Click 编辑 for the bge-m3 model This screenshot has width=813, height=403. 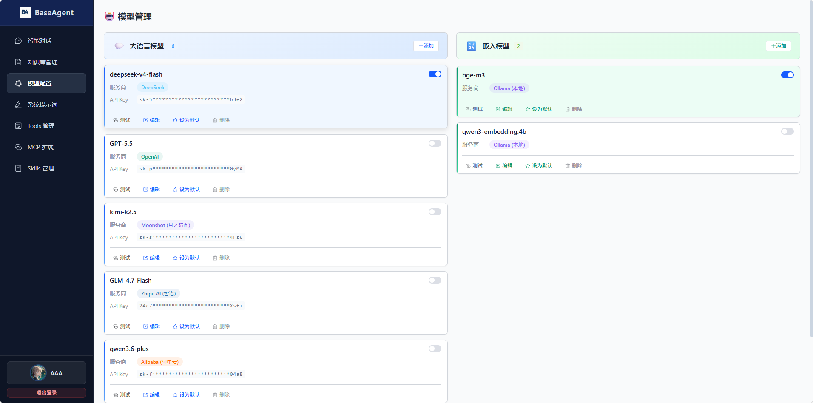click(x=504, y=109)
